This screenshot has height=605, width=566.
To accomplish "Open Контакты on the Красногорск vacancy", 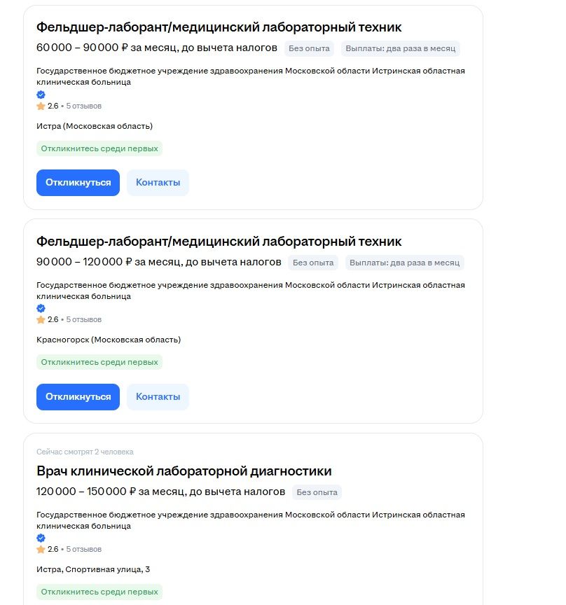I will point(158,397).
